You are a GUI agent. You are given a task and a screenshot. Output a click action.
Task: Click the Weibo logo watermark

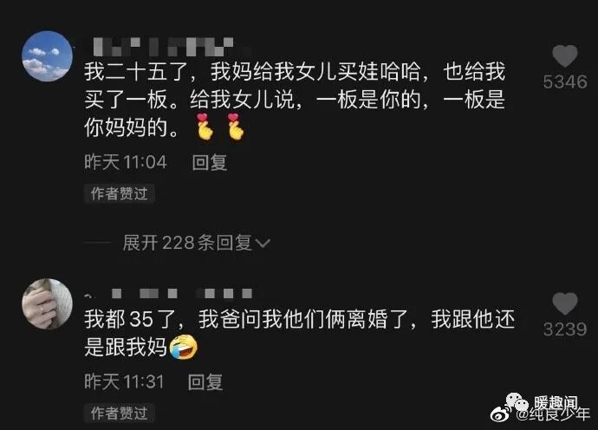coord(503,414)
